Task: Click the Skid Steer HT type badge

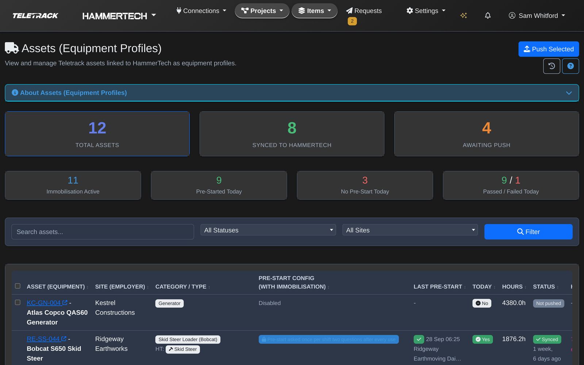Action: coord(182,349)
